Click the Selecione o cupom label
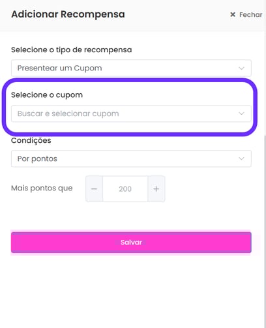266x328 pixels. 47,95
